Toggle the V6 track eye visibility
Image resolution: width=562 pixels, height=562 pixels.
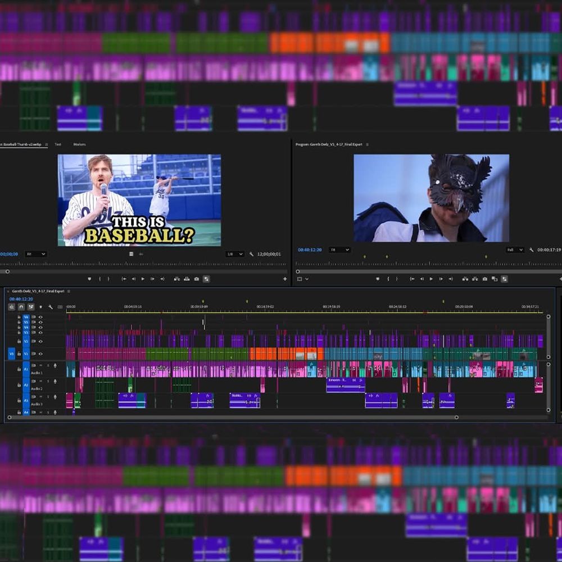click(40, 317)
